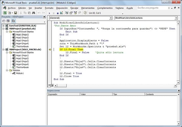Image resolution: width=182 pixels, height=127 pixels.
Task: Close the Project - VBAProject panel
Action: pyautogui.click(x=44, y=17)
